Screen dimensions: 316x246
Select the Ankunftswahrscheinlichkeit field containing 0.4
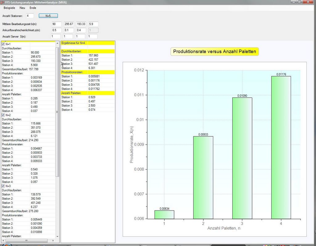coord(81,30)
